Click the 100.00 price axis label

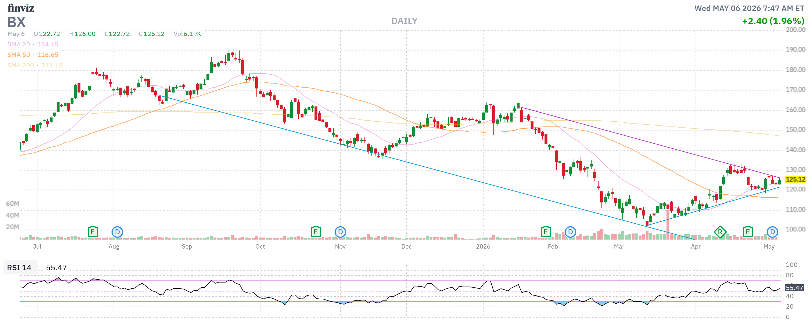pos(795,229)
